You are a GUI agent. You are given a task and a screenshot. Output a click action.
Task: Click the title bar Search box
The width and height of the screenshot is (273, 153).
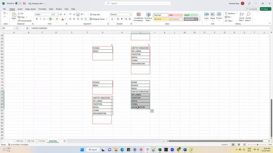pos(137,3)
